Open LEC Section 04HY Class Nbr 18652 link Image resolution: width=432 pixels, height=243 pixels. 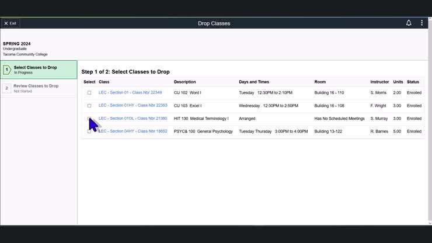pos(133,131)
